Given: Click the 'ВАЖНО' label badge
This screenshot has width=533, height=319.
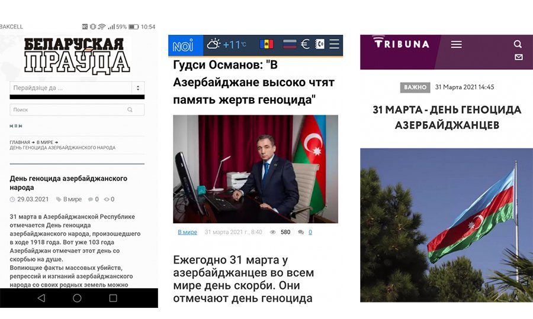Looking at the screenshot, I should pyautogui.click(x=415, y=87).
